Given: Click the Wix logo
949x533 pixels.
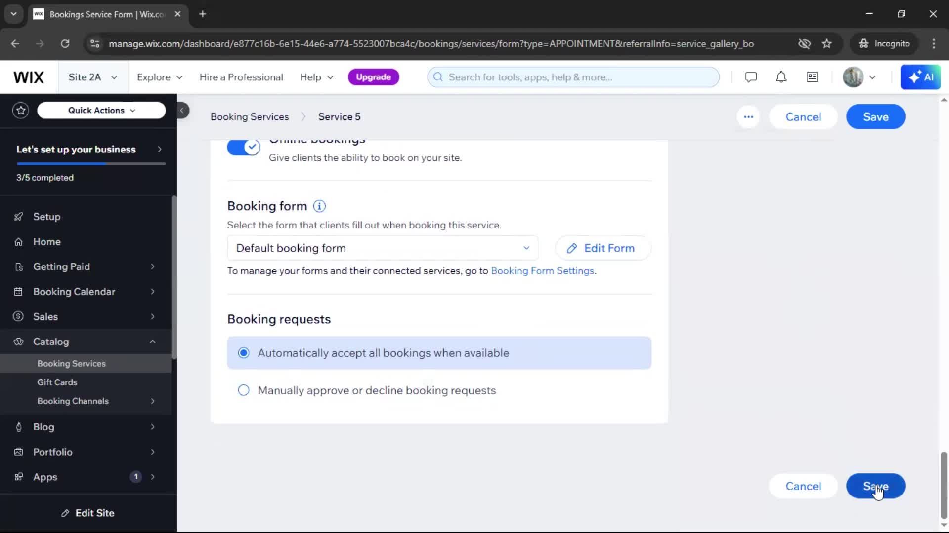Looking at the screenshot, I should point(29,77).
